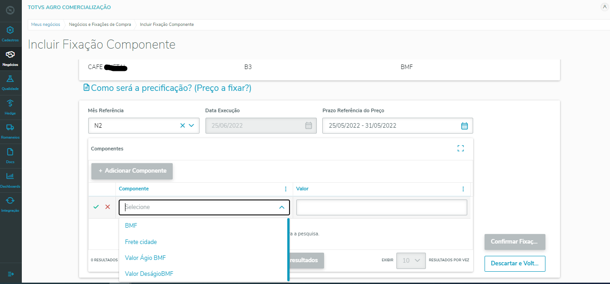Click the Valor column header
This screenshot has height=284, width=610.
tap(302, 189)
